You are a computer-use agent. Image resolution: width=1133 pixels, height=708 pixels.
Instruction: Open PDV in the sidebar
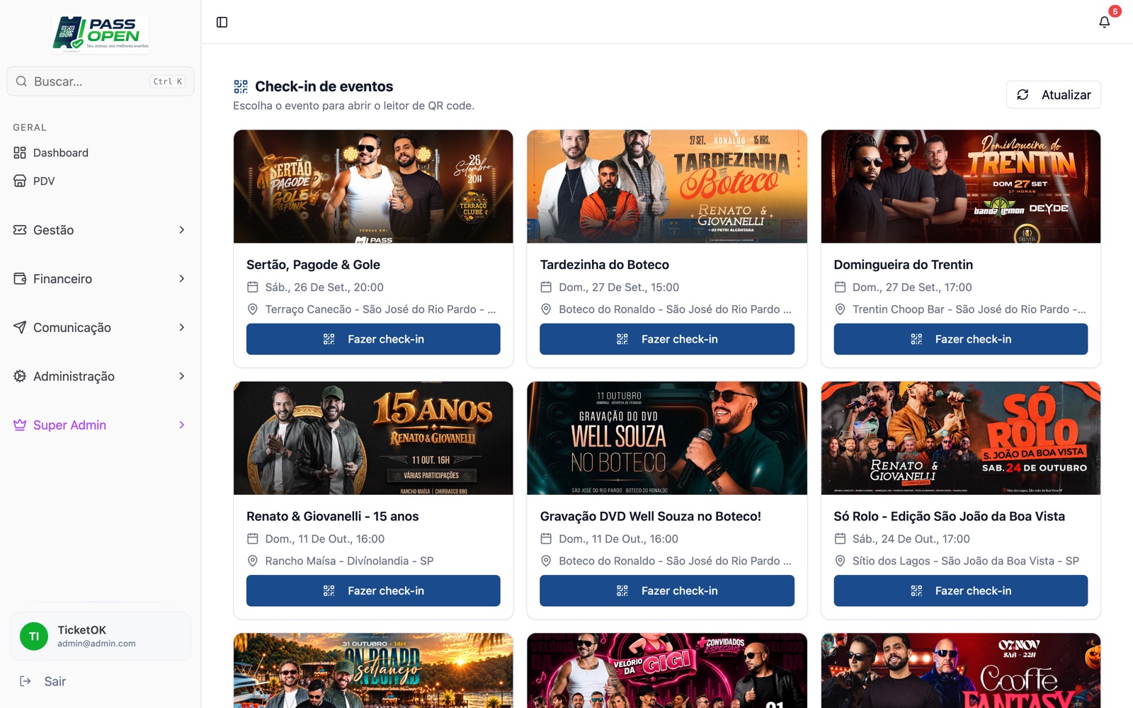pos(101,181)
